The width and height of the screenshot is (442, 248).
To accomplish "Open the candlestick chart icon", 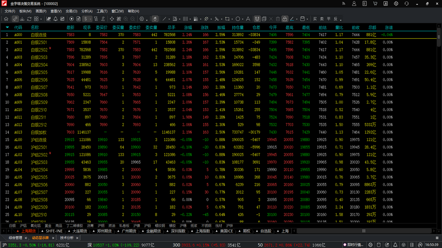I will [x=49, y=19].
